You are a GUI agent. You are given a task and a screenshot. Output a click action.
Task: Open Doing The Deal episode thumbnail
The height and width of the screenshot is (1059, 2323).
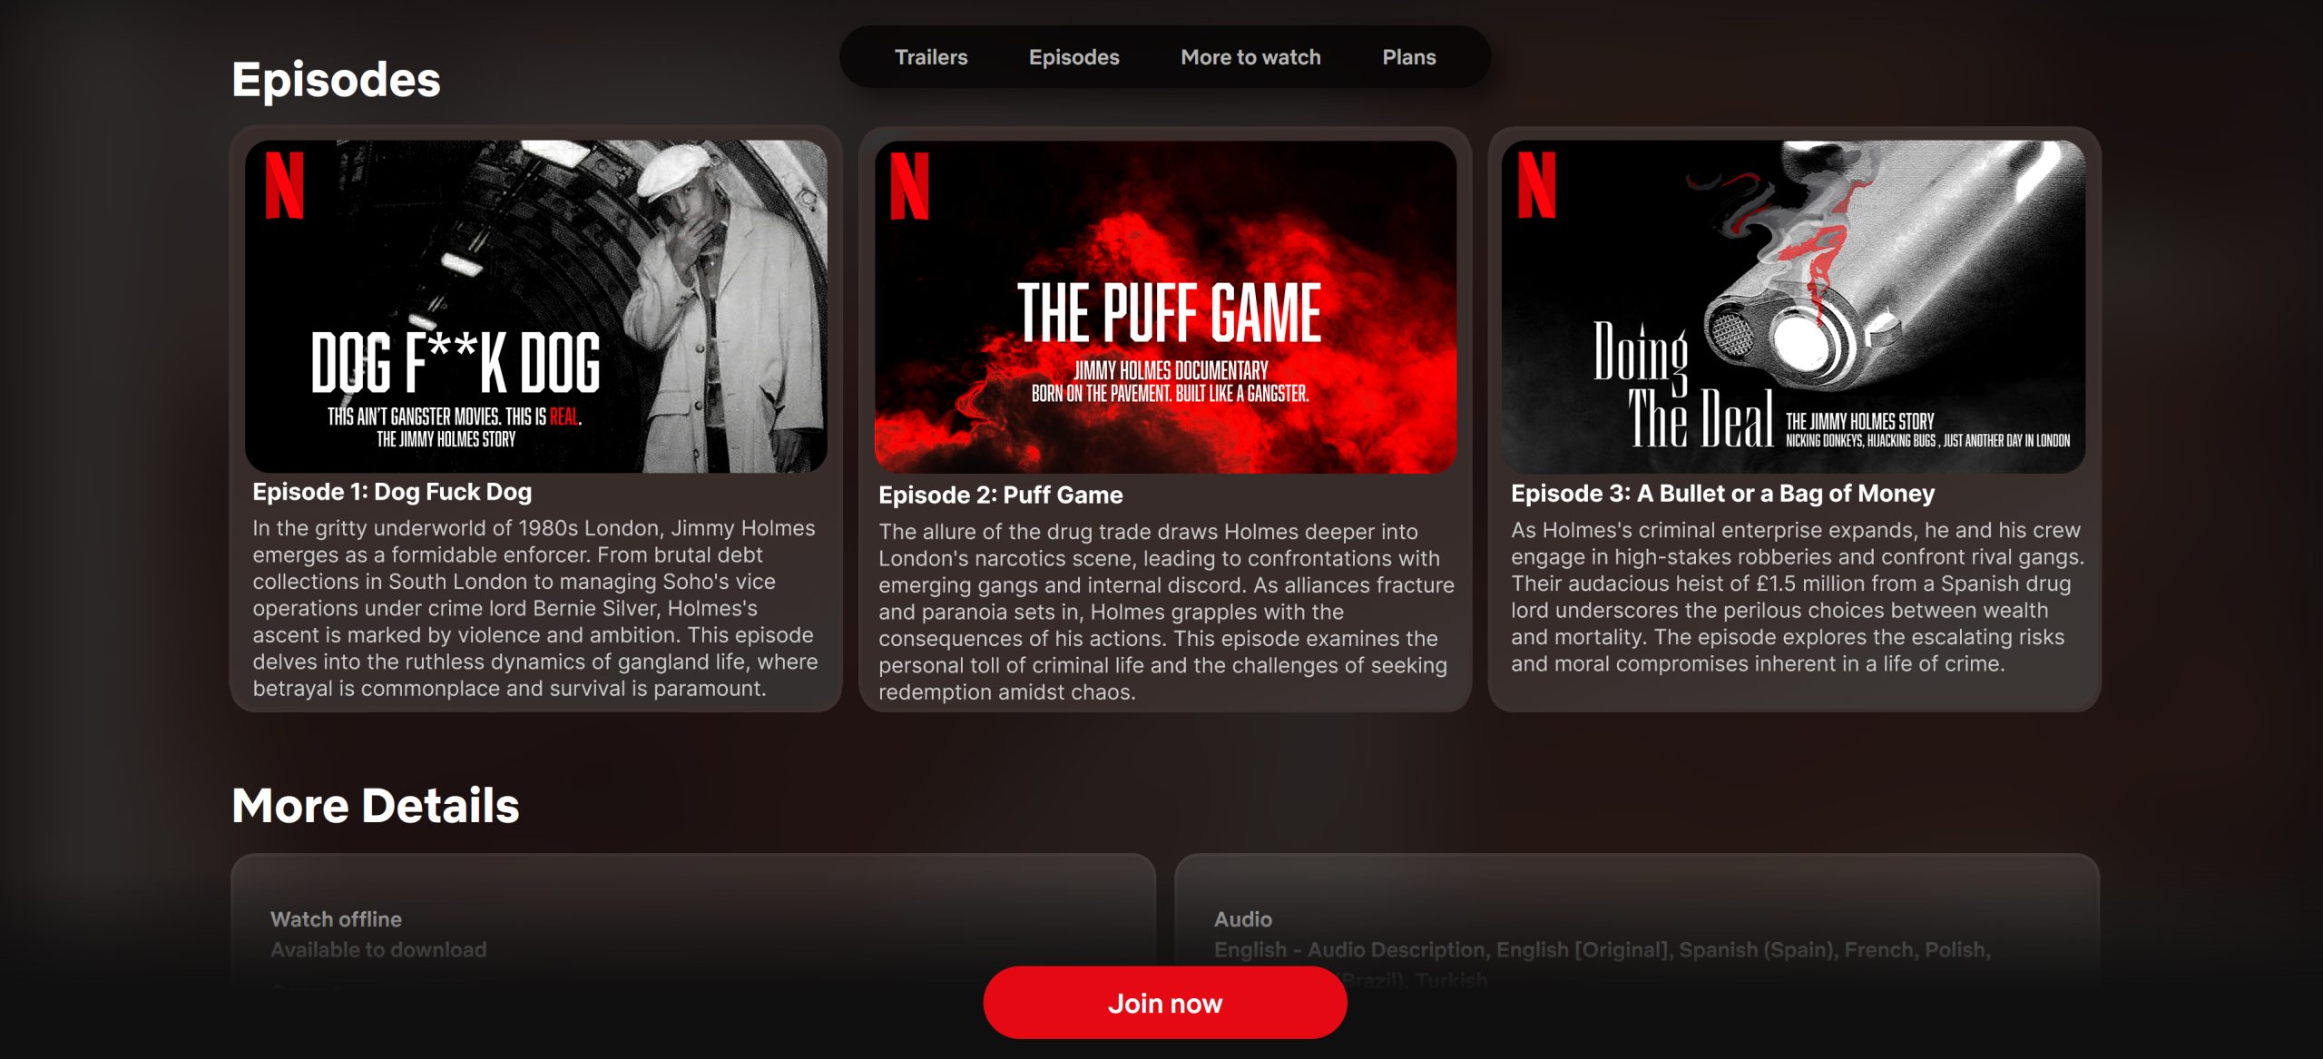click(1793, 306)
